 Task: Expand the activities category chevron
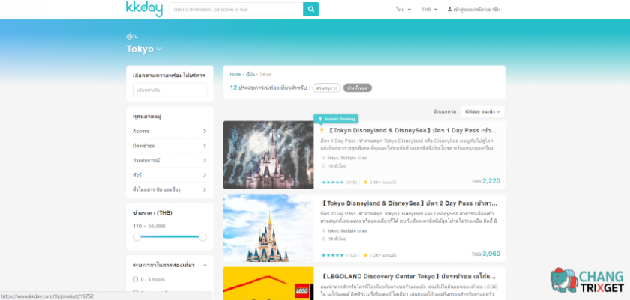[x=205, y=132]
